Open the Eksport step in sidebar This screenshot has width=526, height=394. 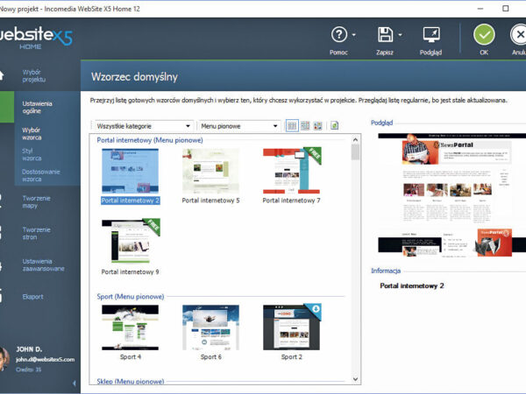(x=33, y=296)
